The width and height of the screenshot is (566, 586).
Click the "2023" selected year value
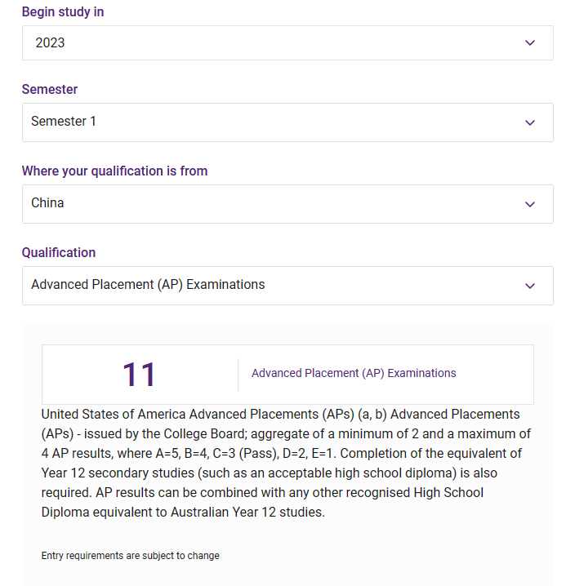coord(50,42)
